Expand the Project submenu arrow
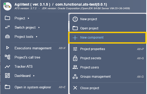147x94 pixels. tap(28, 18)
